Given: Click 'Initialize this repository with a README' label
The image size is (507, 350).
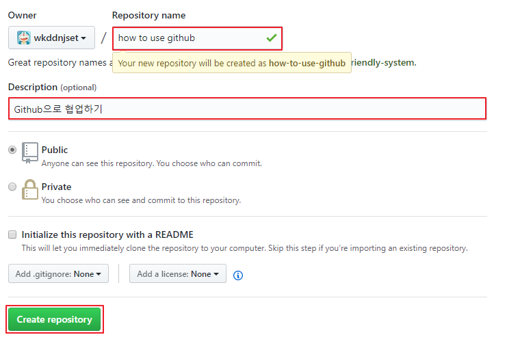Looking at the screenshot, I should [x=107, y=234].
